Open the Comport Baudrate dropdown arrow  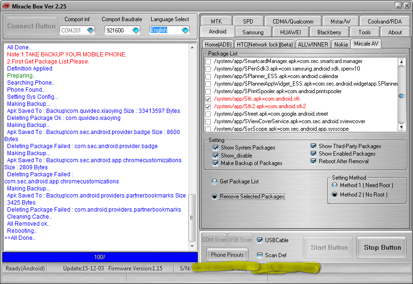coord(135,30)
